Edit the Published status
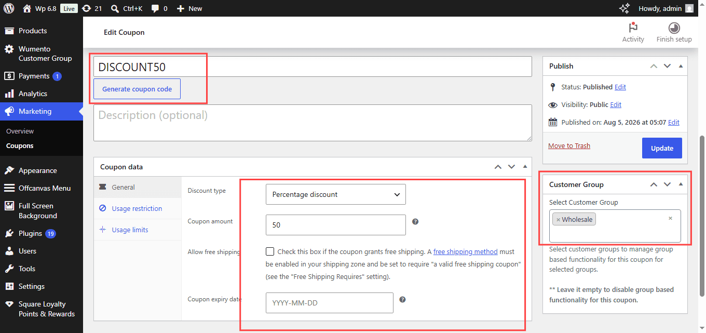Screen dimensions: 706x333 (620, 87)
